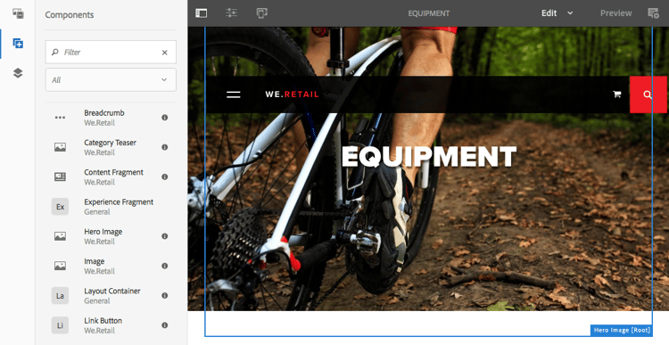Select the Components side panel tab
The width and height of the screenshot is (669, 345).
(18, 43)
